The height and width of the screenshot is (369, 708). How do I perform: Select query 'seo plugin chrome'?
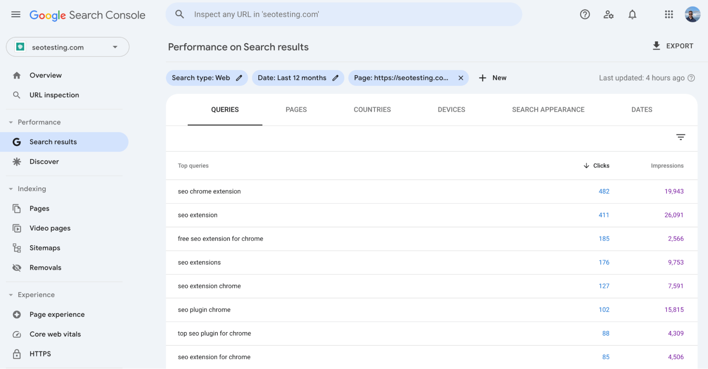coord(204,310)
